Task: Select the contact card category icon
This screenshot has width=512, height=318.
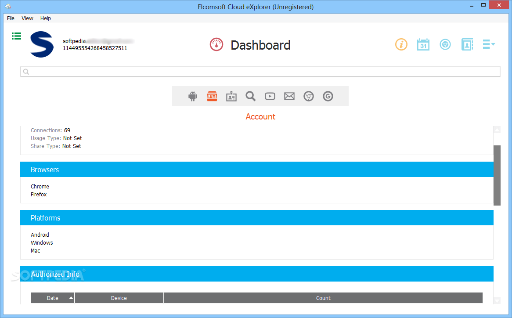Action: 231,96
